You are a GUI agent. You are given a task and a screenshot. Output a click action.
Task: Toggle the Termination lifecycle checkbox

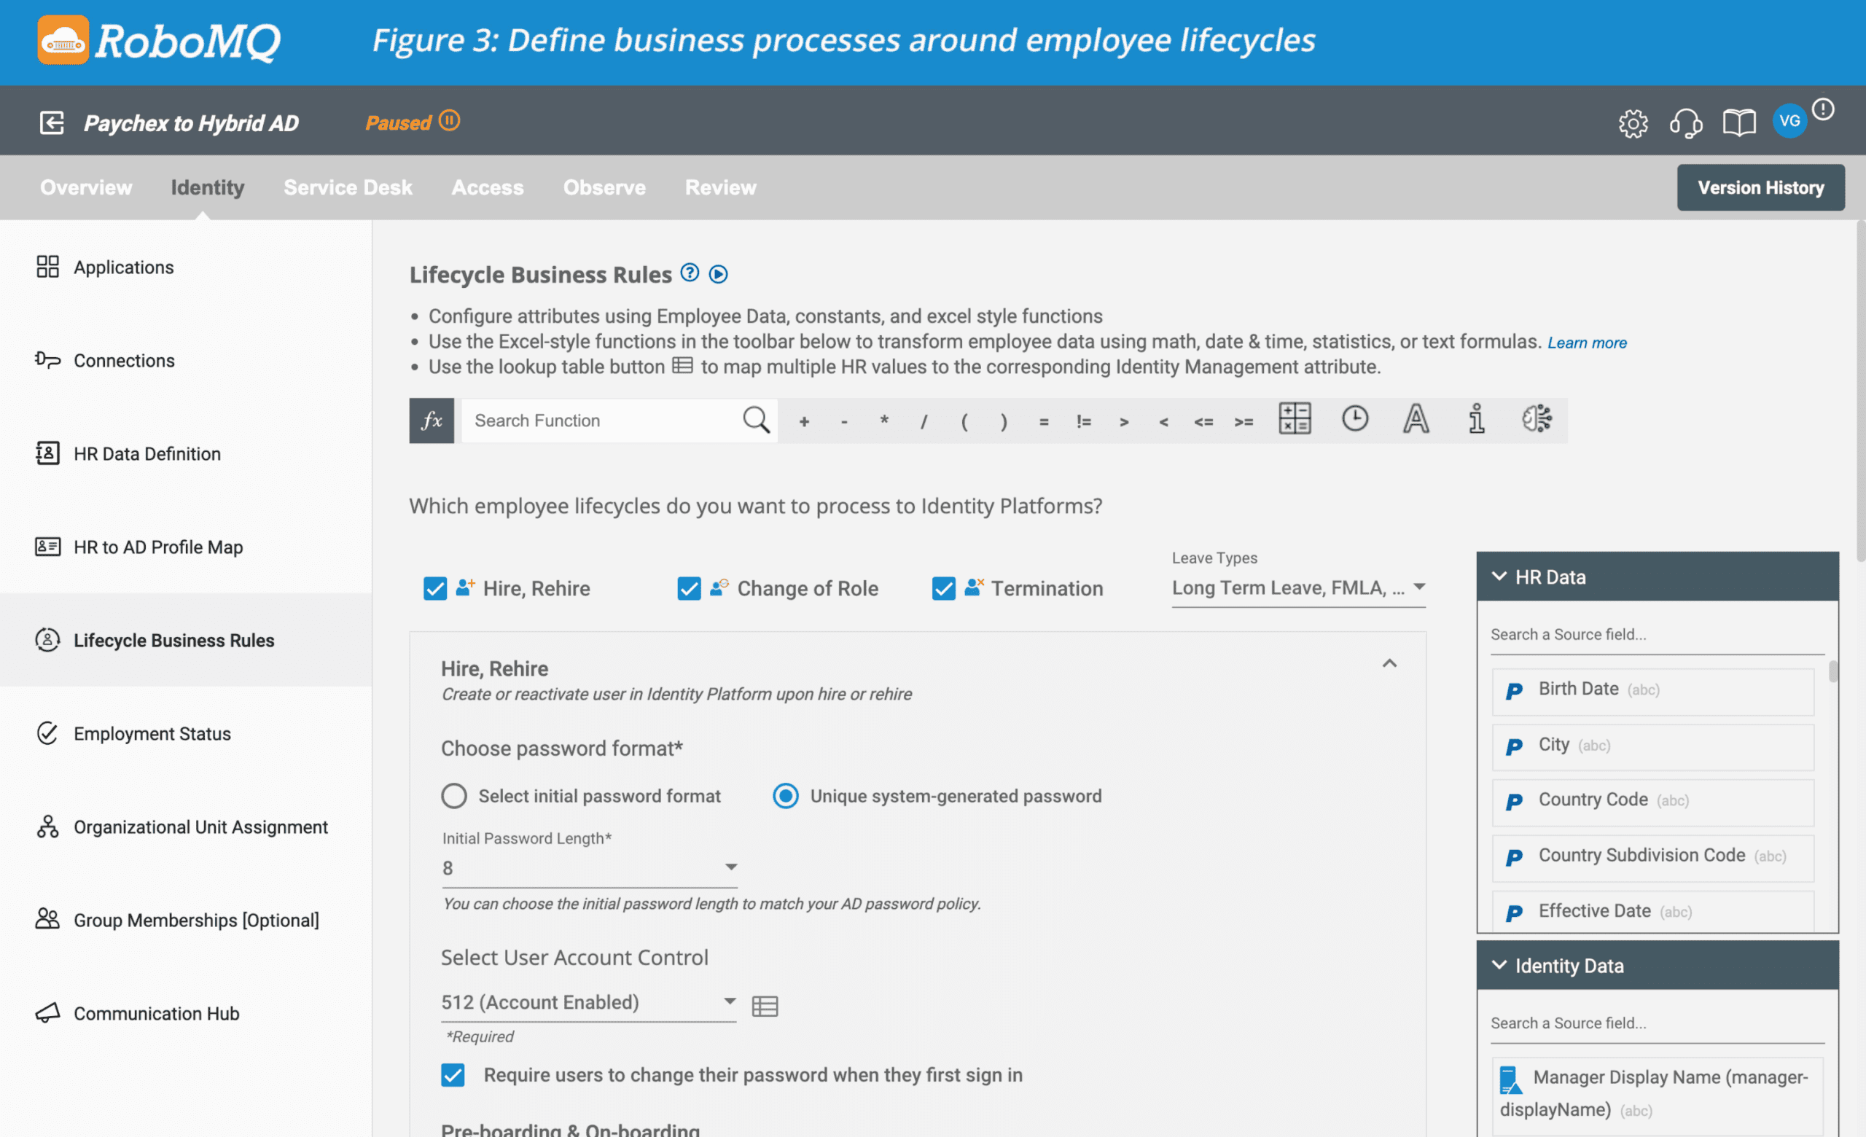click(x=944, y=588)
